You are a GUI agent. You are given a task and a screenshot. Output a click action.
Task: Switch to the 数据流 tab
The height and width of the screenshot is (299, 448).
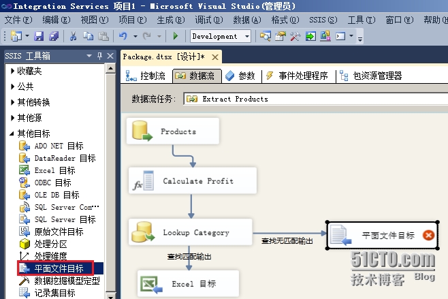197,76
